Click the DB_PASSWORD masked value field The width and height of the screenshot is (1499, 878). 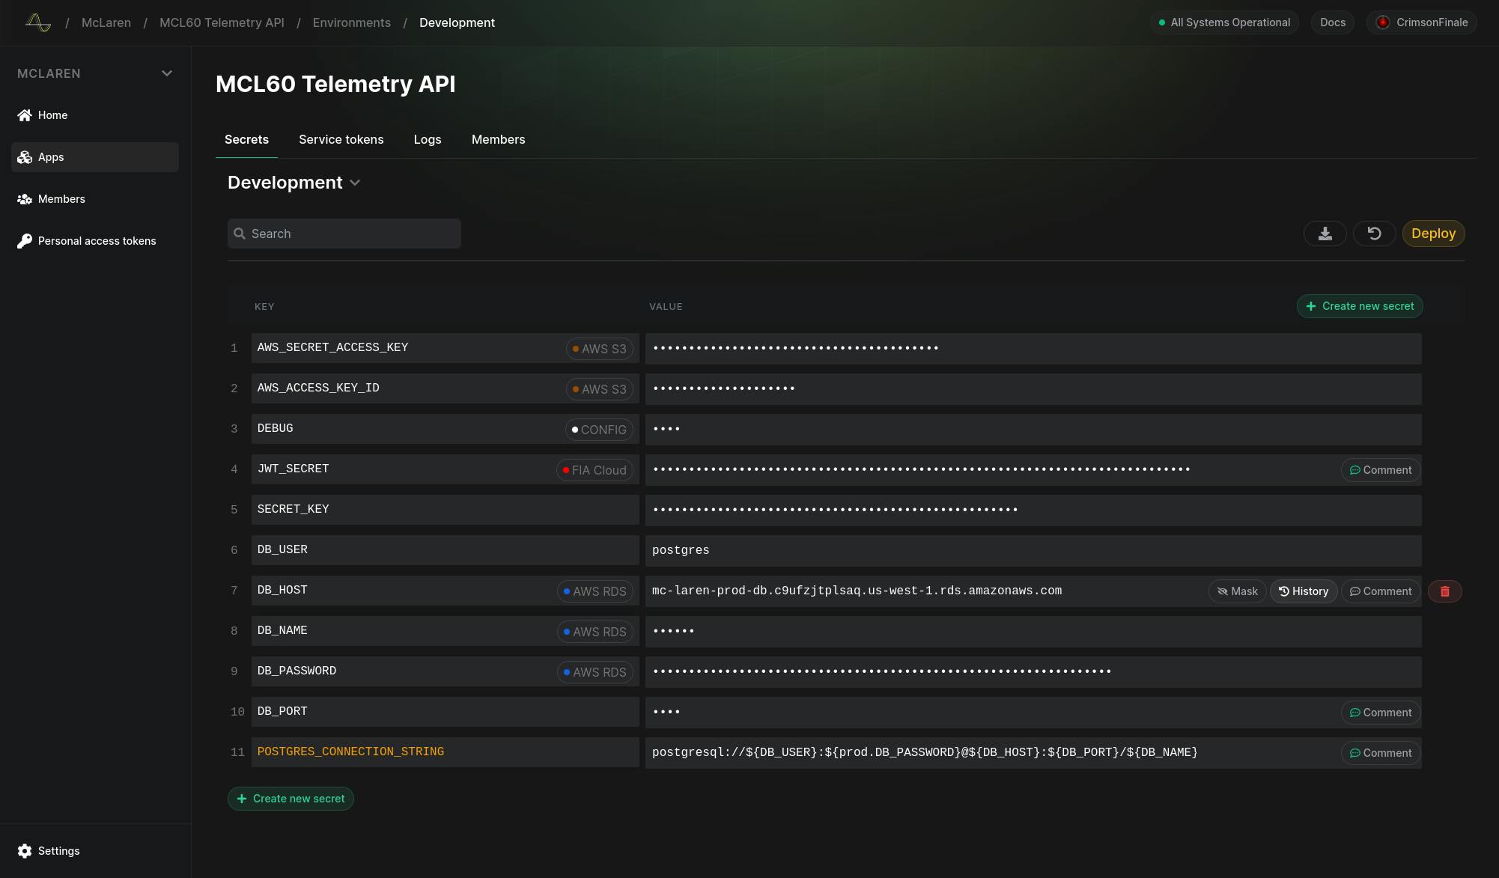[1033, 672]
